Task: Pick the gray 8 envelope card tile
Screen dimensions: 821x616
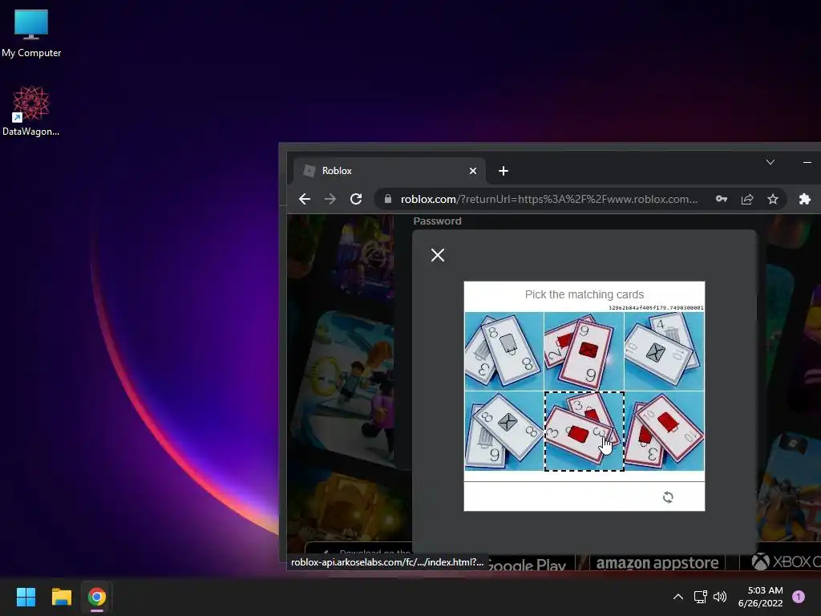Action: click(x=504, y=431)
